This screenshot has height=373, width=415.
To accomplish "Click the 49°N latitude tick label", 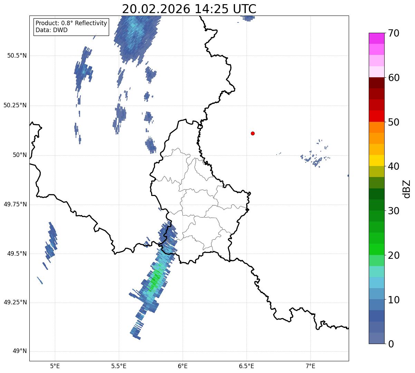I will 20,351.
